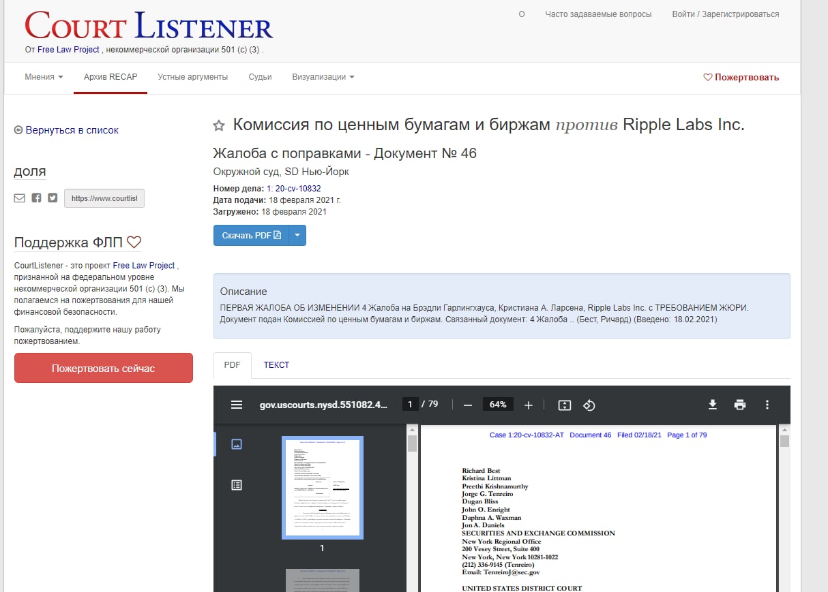Open the Архив RECAP tab
Image resolution: width=828 pixels, height=592 pixels.
point(110,77)
